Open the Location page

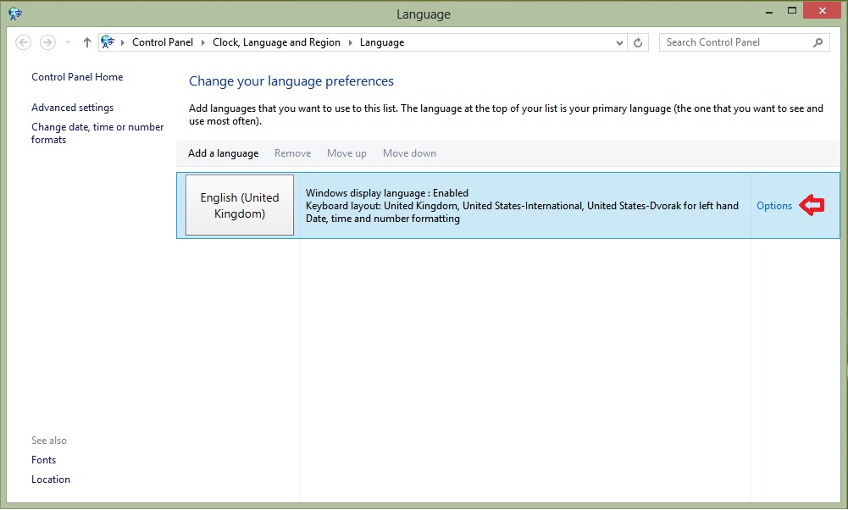pyautogui.click(x=51, y=479)
